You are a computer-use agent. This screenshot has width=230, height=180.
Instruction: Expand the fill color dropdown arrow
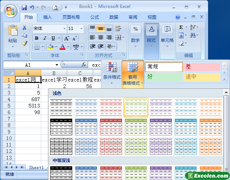[56, 47]
